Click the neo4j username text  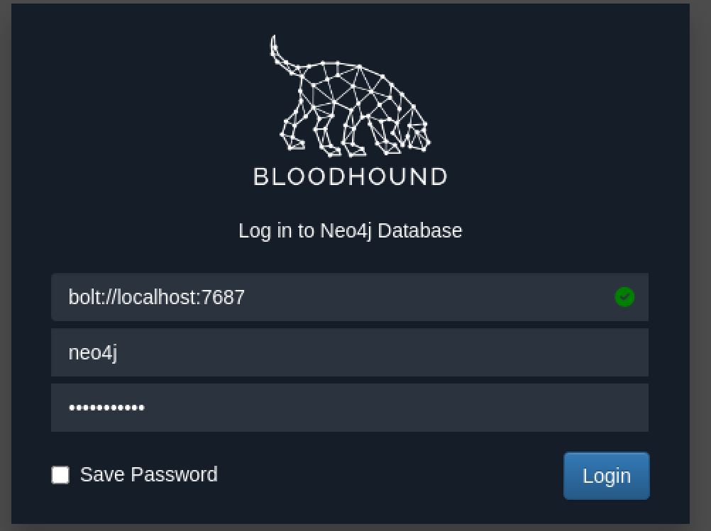click(92, 352)
